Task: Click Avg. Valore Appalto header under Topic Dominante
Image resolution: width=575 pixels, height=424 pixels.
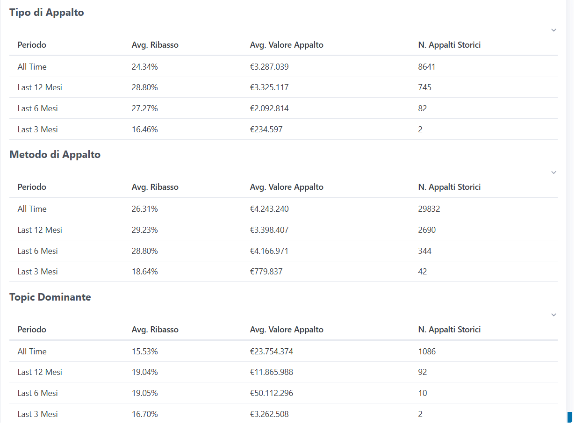Action: [287, 330]
